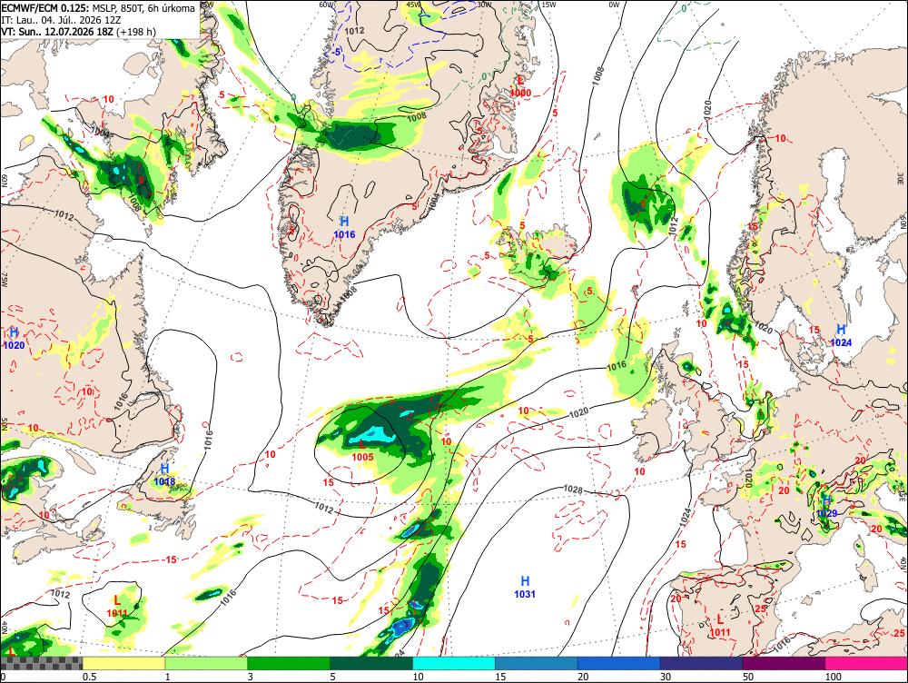
Task: Click the '0W' longitude label at the top
Action: [x=615, y=5]
